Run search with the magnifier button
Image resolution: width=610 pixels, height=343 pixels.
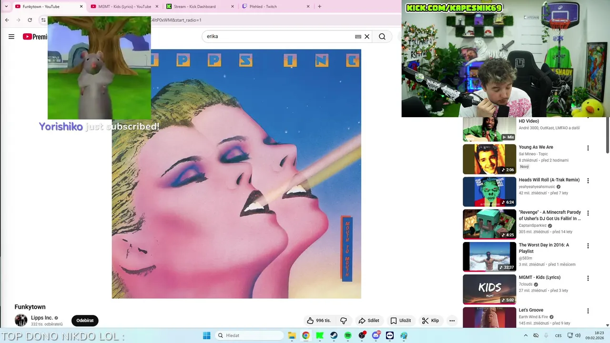tap(382, 37)
